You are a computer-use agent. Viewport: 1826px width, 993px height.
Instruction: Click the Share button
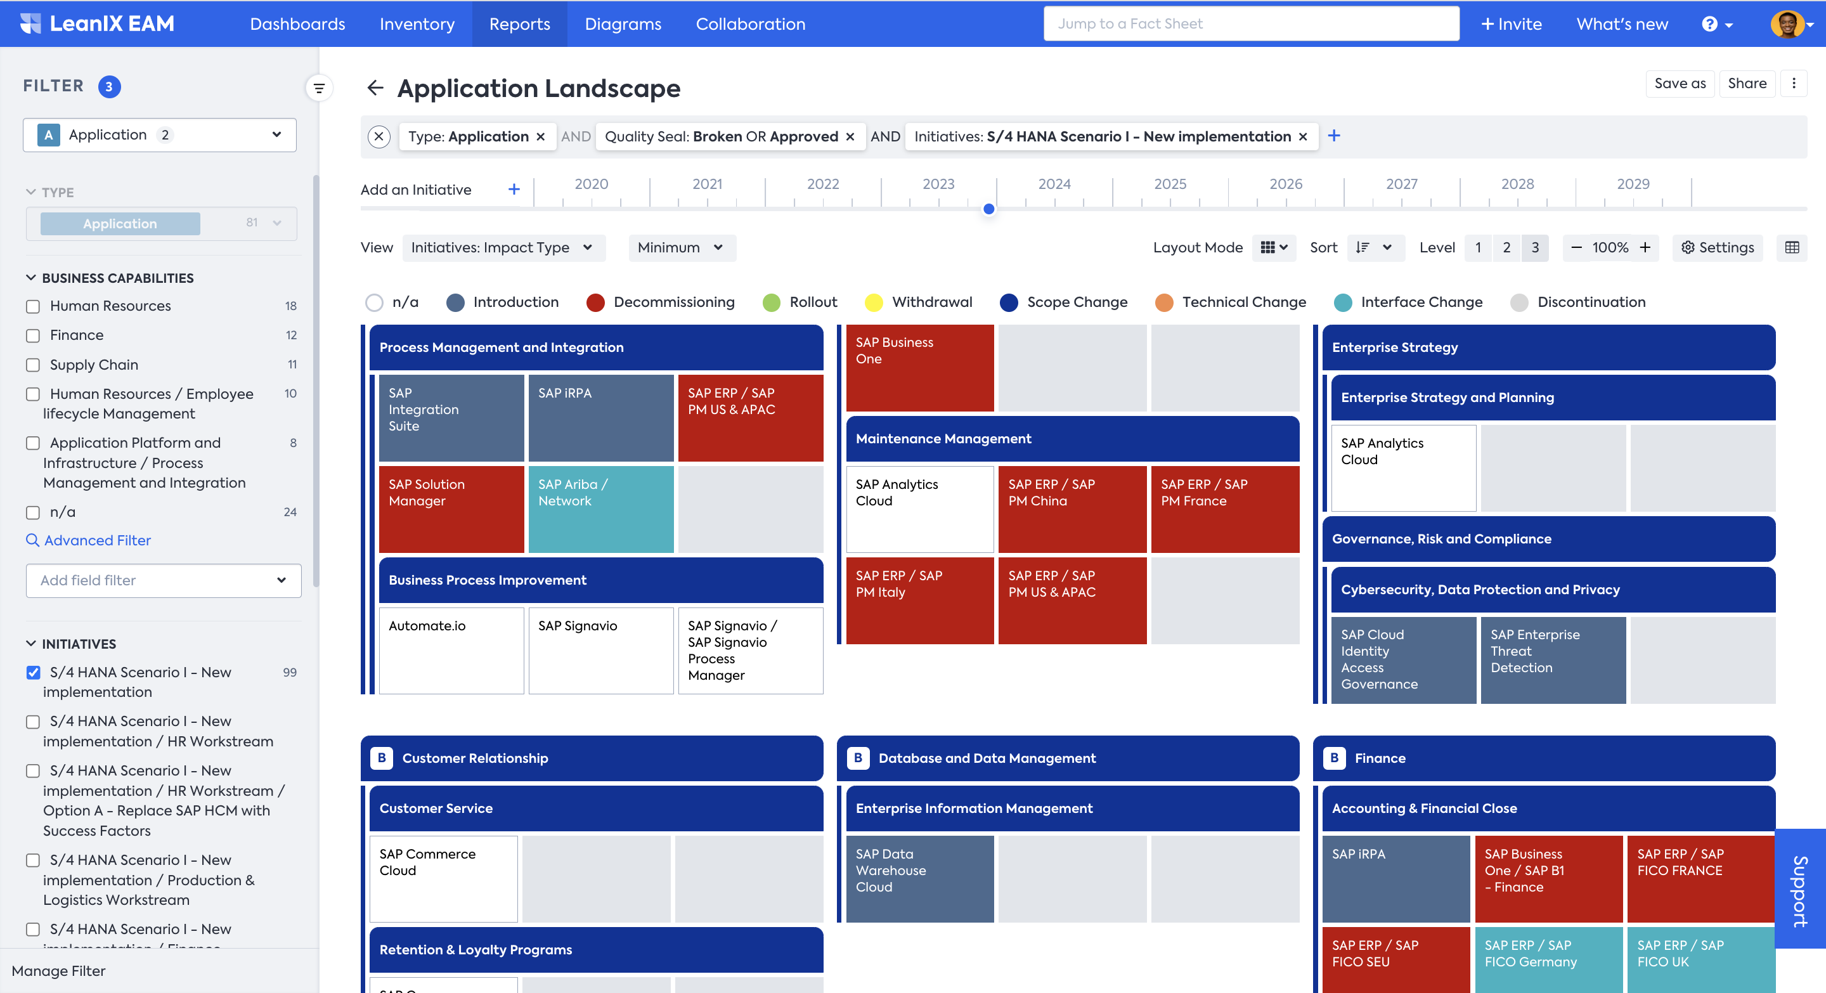1747,84
